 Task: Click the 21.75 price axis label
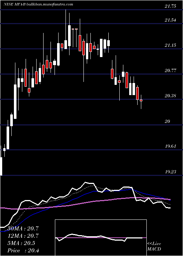(171, 6)
